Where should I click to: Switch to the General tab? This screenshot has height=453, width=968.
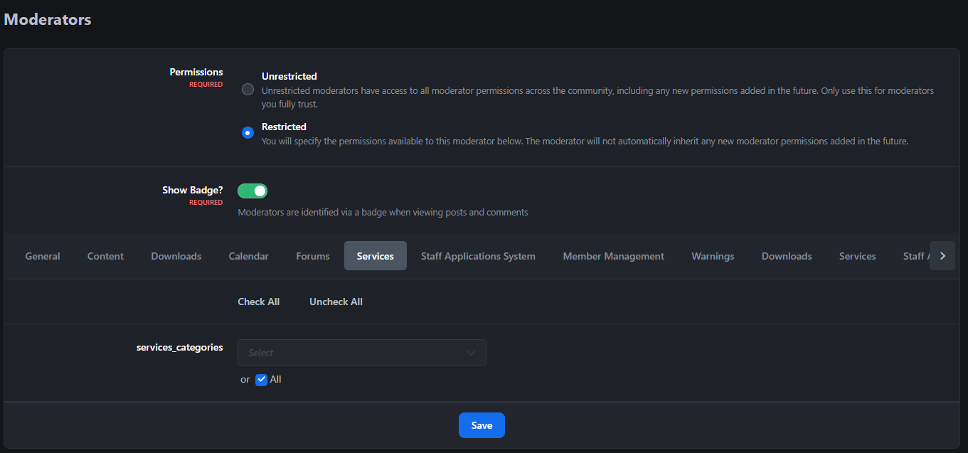tap(43, 256)
